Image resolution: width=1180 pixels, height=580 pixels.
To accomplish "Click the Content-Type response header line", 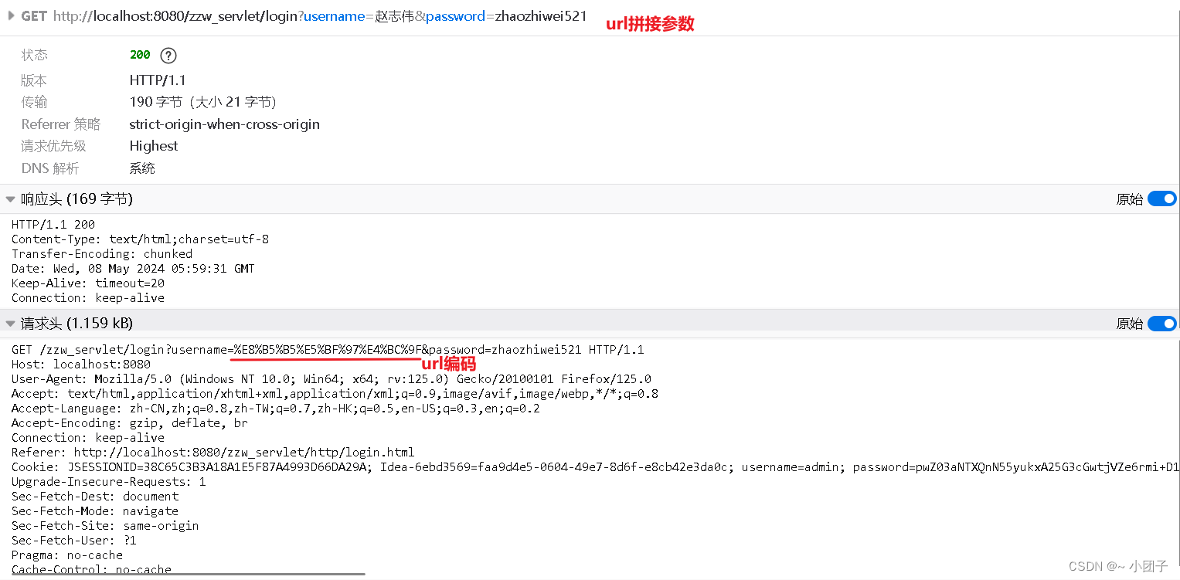I will point(140,239).
